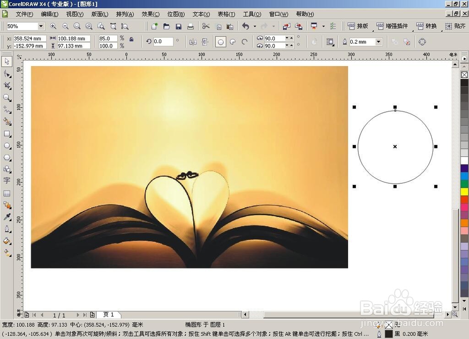This screenshot has height=339, width=469.
Task: Open the 效果(C) menu
Action: coord(151,14)
